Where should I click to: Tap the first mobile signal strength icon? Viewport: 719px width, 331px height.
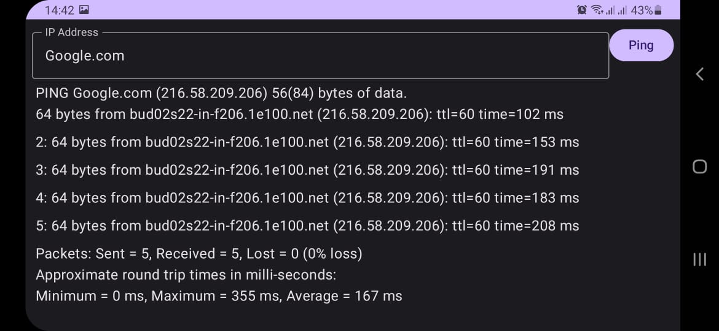(x=611, y=10)
